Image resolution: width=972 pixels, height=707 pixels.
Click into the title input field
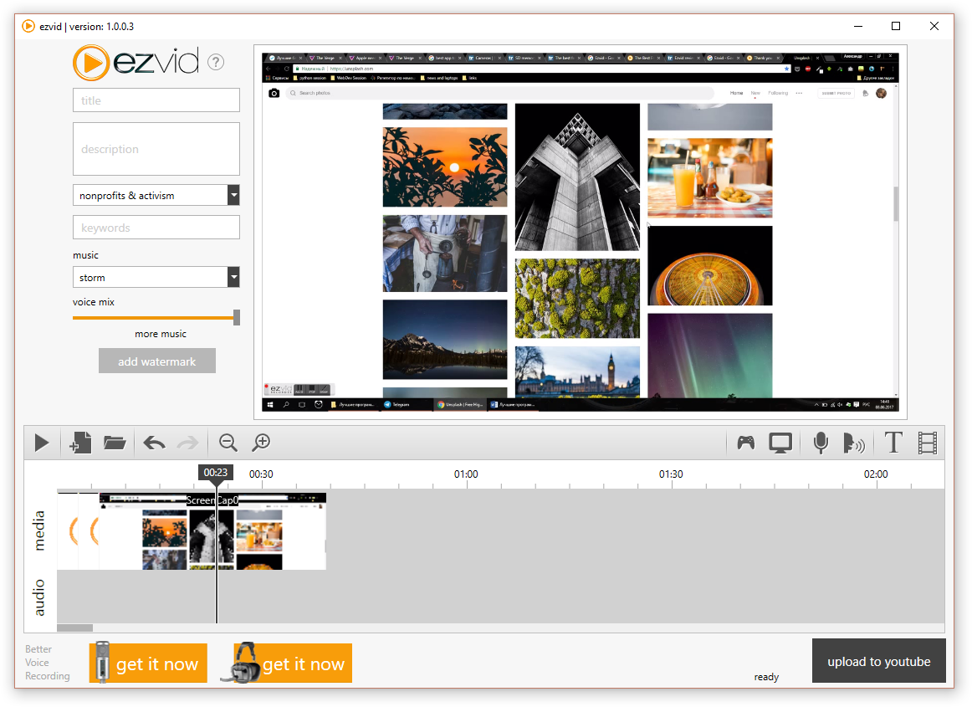156,100
